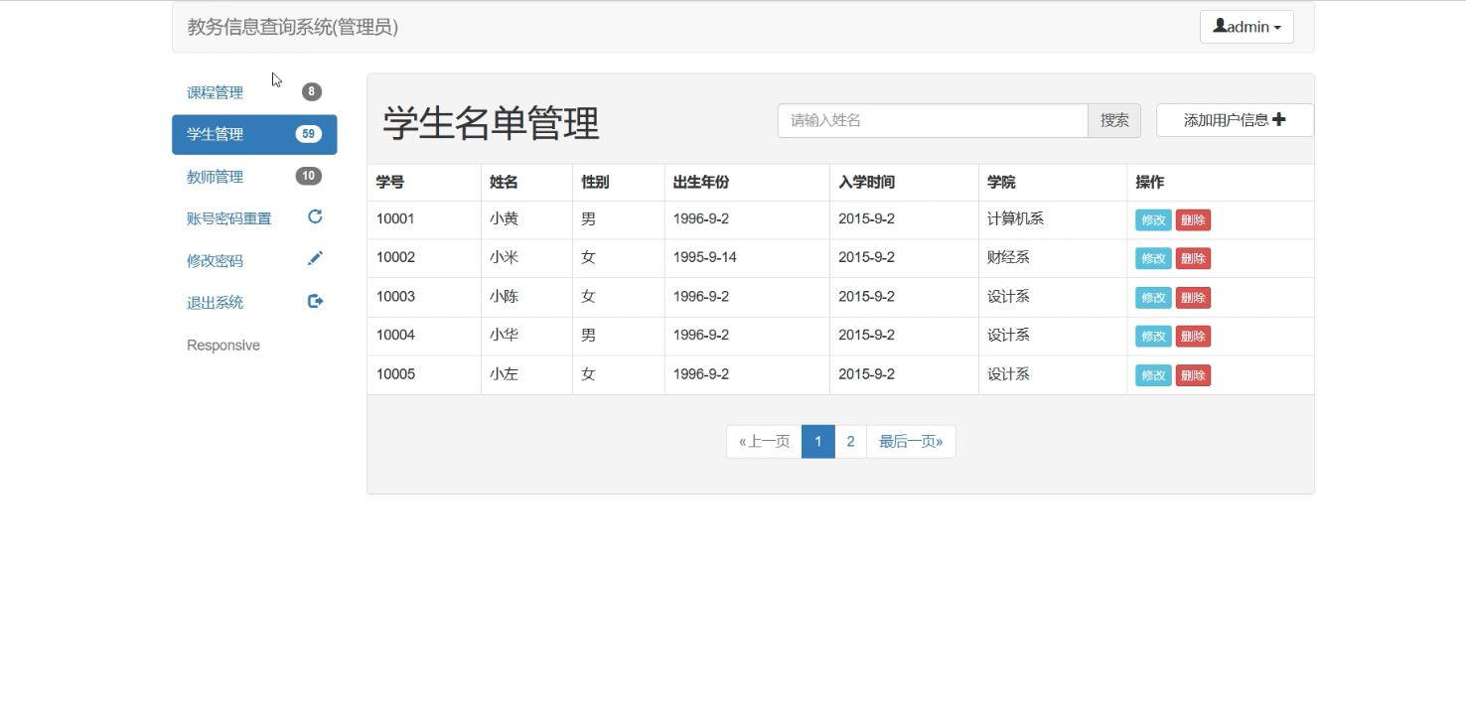This screenshot has height=703, width=1466.
Task: Click the badge 8 next to 课程管理
Action: (x=312, y=91)
